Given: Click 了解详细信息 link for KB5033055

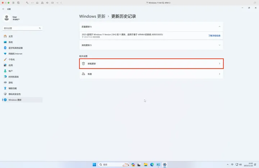Looking at the screenshot, I should [x=214, y=36].
